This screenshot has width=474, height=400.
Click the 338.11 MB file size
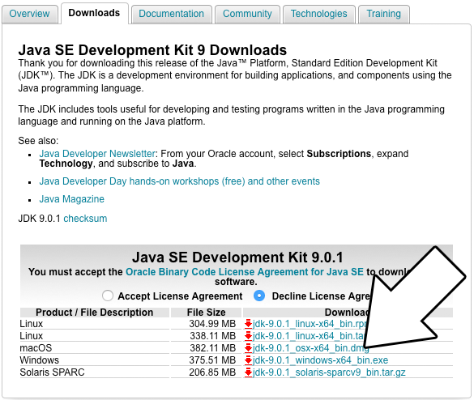(x=212, y=336)
